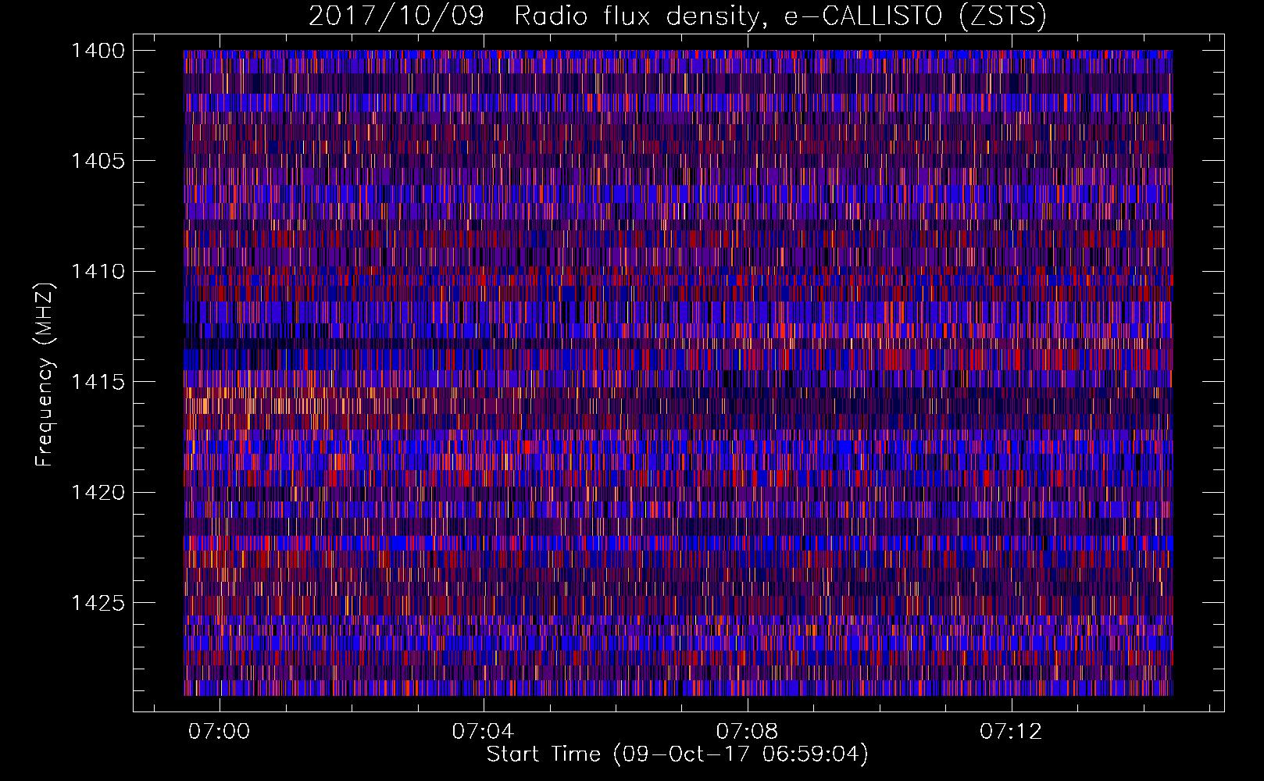Click the 'Start Time (09-Oct-17 06:59:04)' axis title
The height and width of the screenshot is (781, 1264).
pos(677,754)
